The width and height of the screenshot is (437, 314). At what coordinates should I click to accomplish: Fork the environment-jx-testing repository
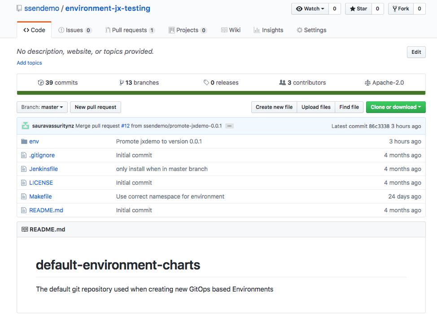click(401, 9)
